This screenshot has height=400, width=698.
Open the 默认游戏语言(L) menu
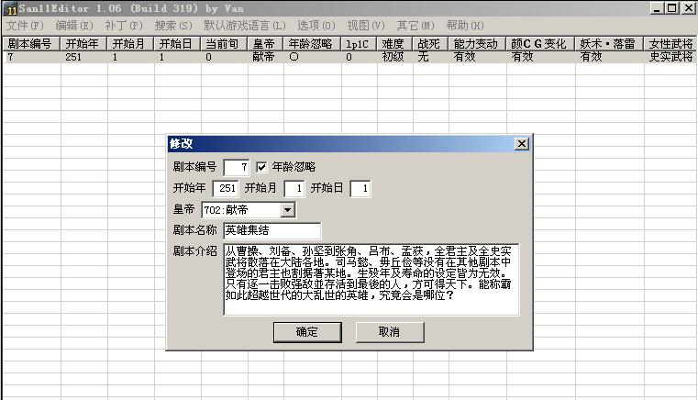coord(244,26)
